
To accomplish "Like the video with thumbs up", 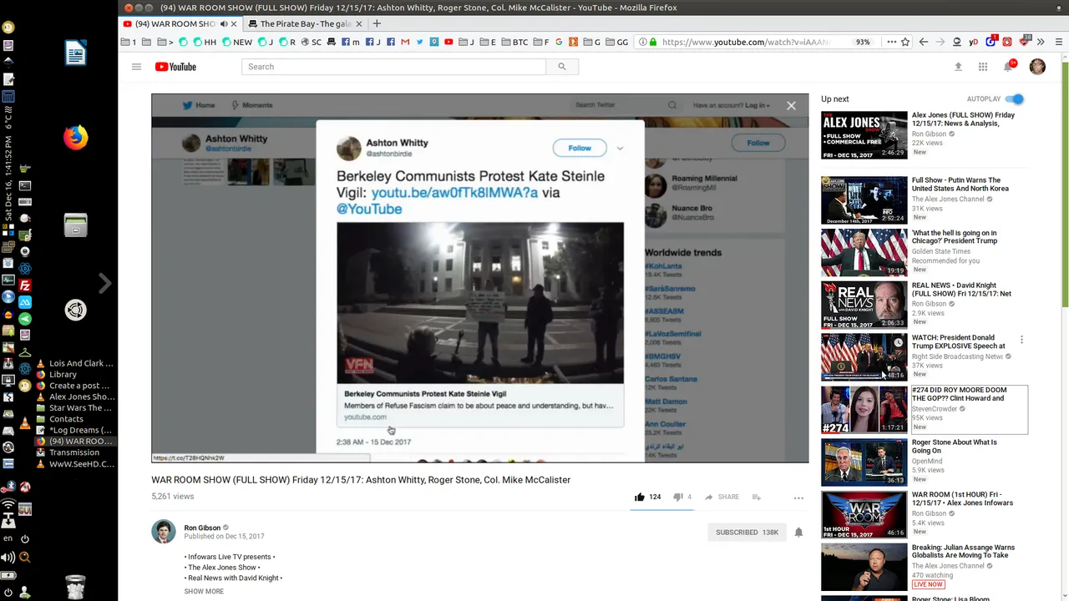I will [x=640, y=497].
